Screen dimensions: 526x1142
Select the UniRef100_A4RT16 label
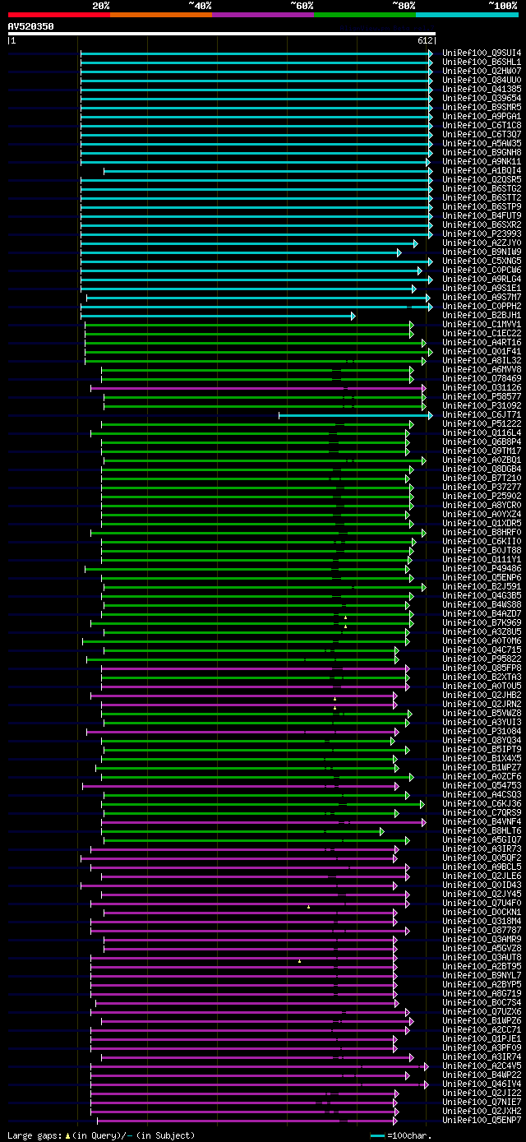click(x=482, y=342)
